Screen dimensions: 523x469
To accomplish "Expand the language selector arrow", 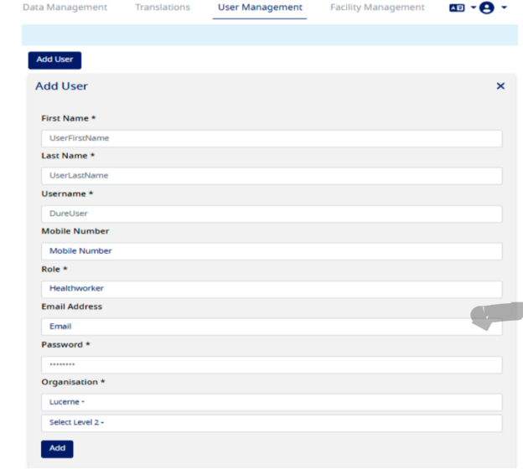I will point(473,8).
